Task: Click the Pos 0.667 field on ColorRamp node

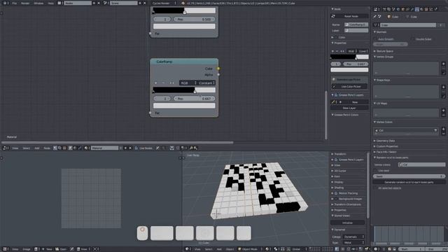Action: (194, 99)
